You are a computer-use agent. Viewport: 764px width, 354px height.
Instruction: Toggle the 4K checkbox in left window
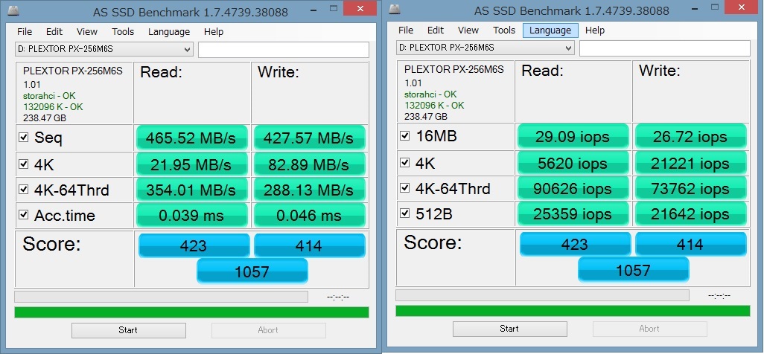[23, 164]
